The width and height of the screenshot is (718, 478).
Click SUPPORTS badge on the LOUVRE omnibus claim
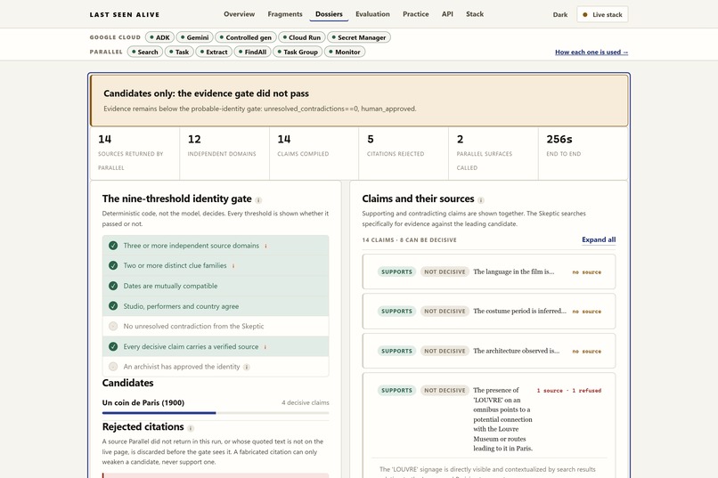[396, 391]
